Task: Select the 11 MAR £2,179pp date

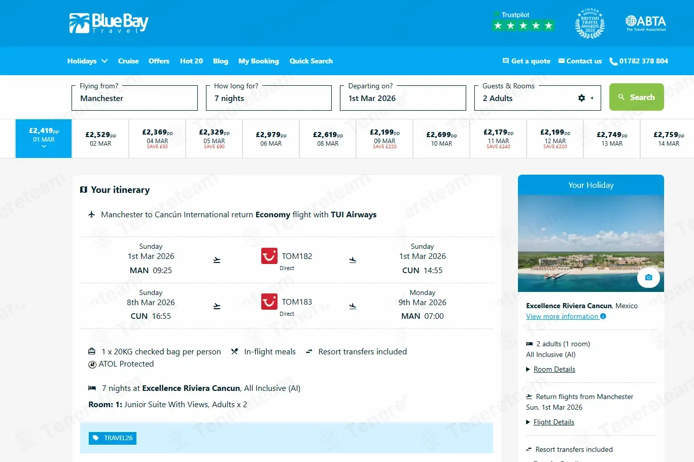Action: (x=498, y=139)
